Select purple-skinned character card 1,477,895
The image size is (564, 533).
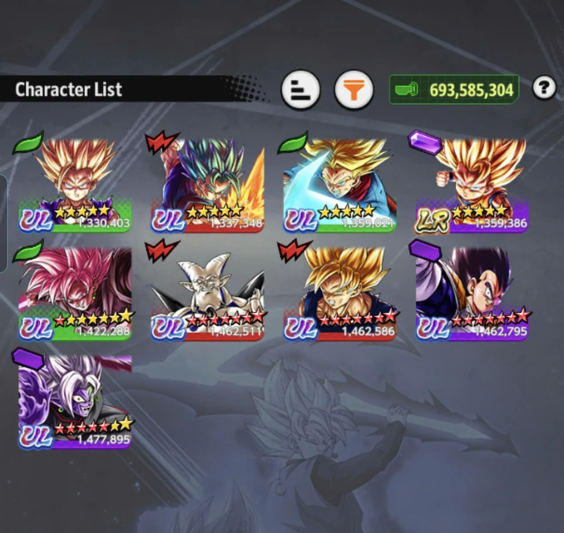(x=74, y=402)
